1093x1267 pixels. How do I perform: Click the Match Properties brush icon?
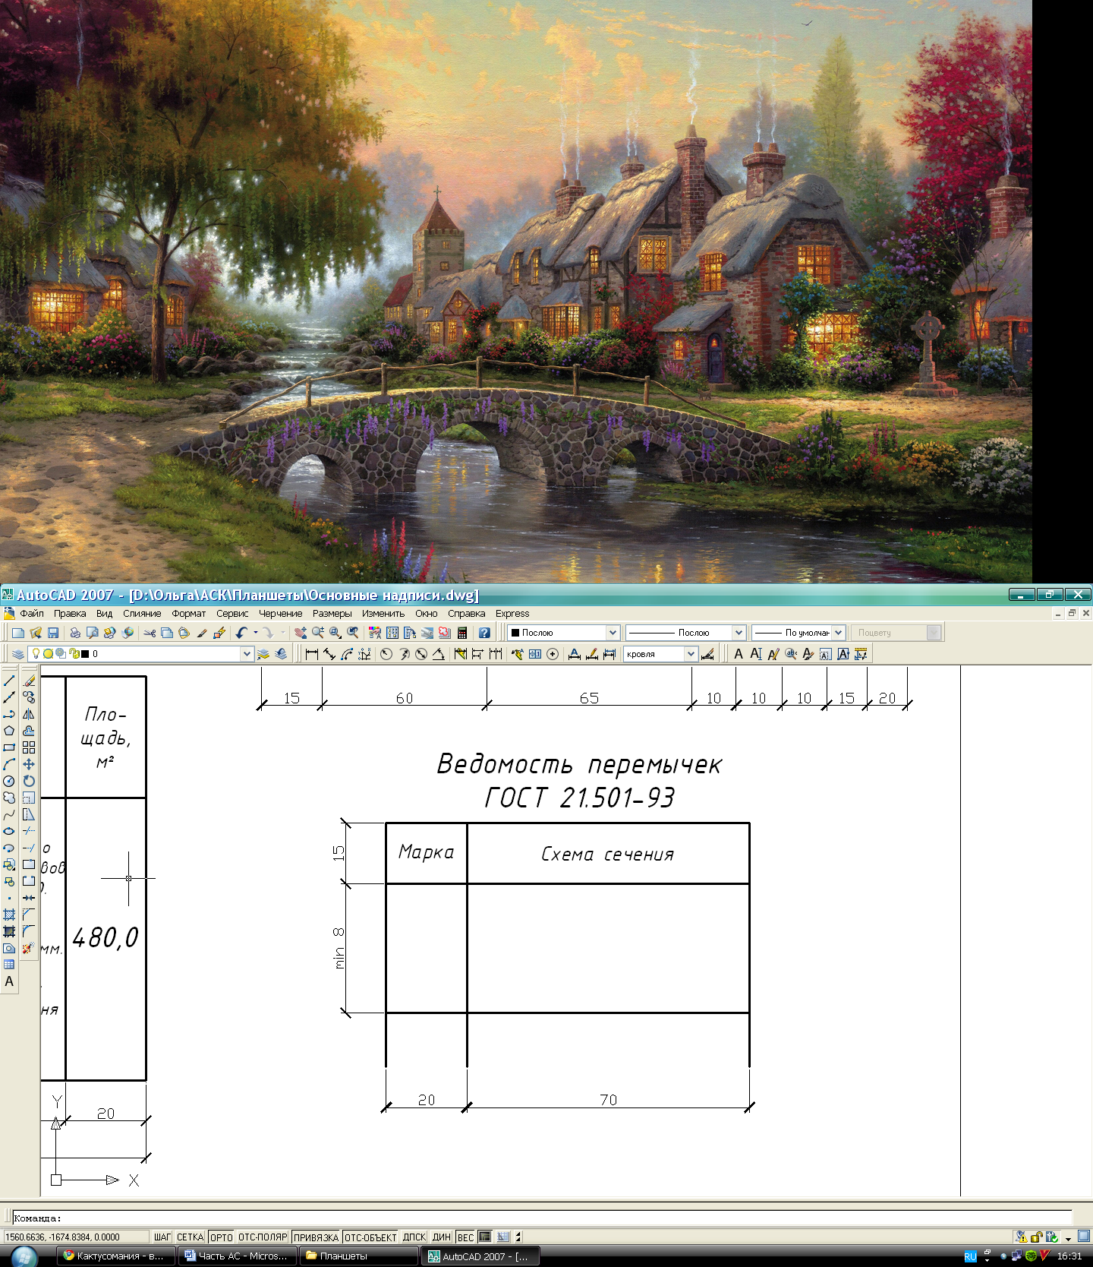201,633
